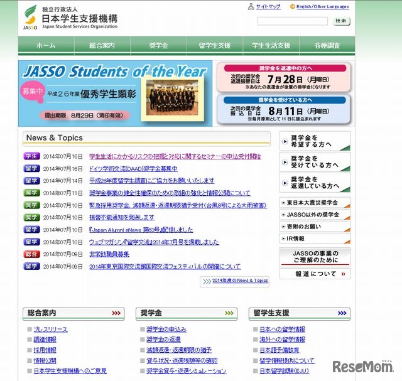Click green 奨学 tag on 07月11日 news
This screenshot has width=402, height=381.
(x=31, y=193)
